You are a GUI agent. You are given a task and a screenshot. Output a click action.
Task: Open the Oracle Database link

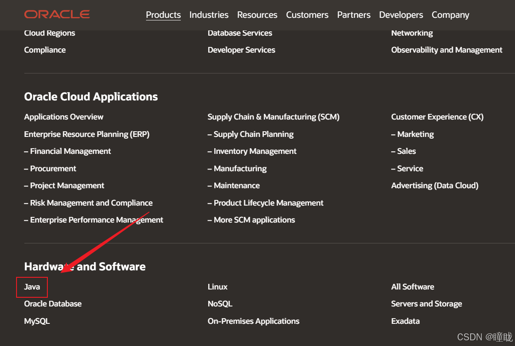(53, 304)
